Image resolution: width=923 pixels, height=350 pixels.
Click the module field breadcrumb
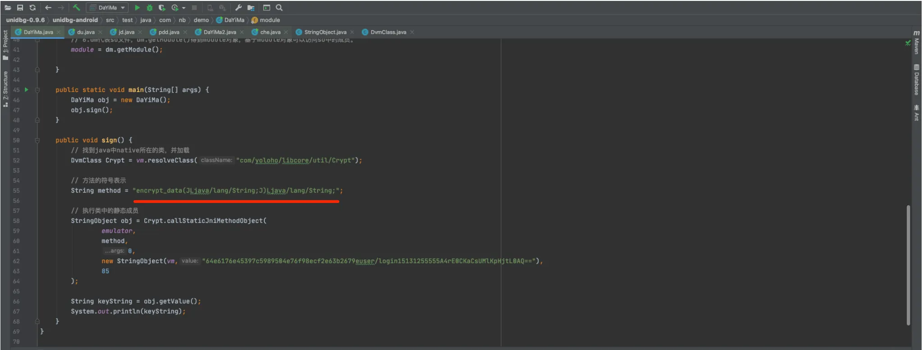click(266, 20)
